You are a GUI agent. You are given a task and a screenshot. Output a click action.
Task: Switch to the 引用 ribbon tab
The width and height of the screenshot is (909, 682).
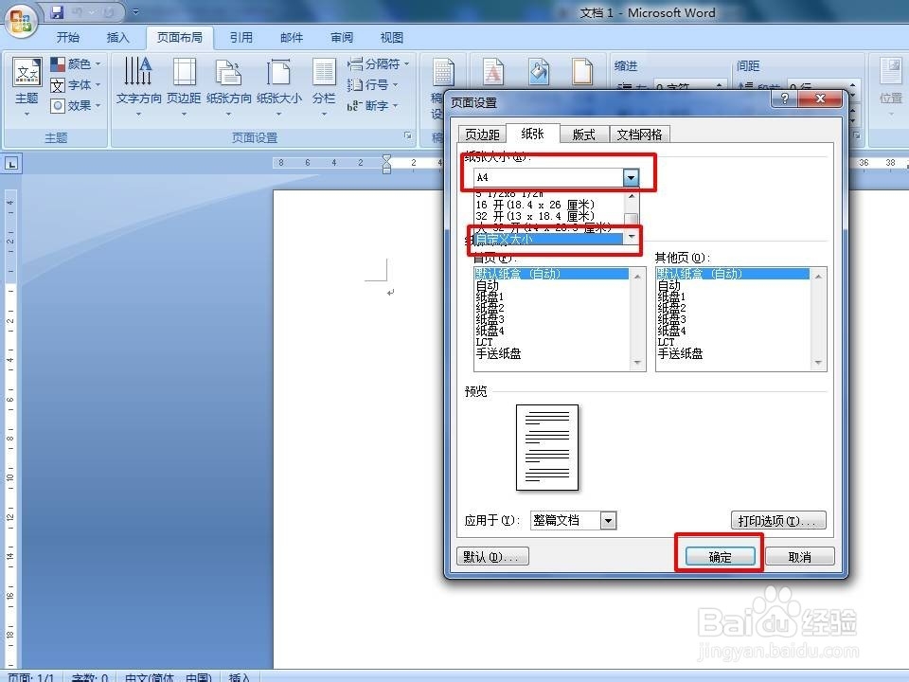pyautogui.click(x=241, y=37)
